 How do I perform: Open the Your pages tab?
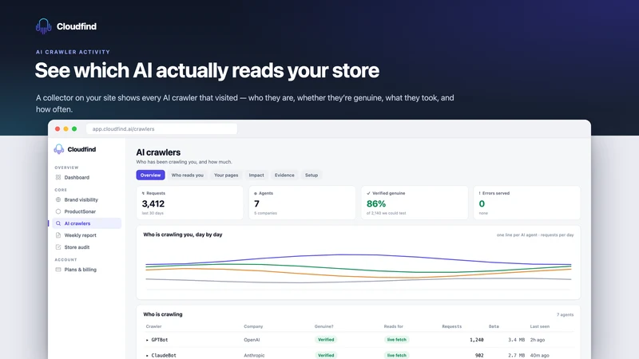(226, 175)
